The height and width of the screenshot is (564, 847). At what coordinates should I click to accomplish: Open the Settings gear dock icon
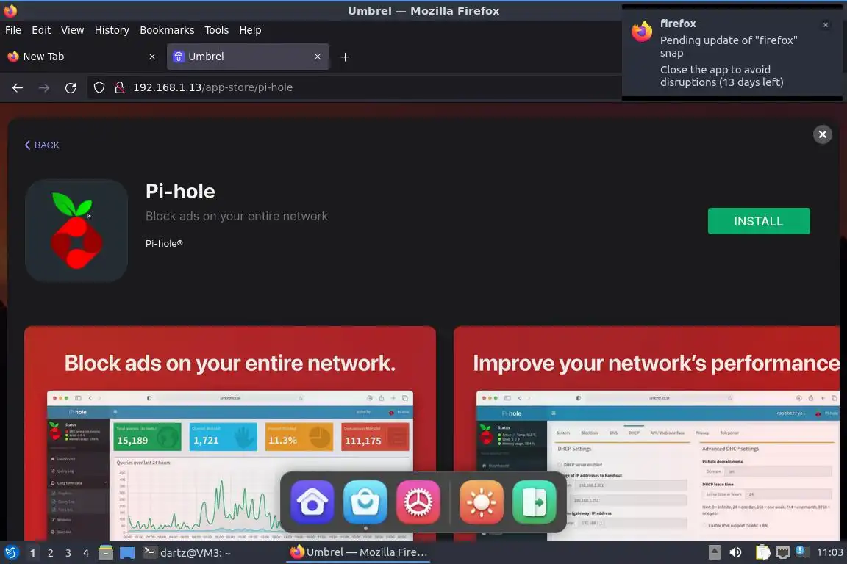tap(418, 502)
